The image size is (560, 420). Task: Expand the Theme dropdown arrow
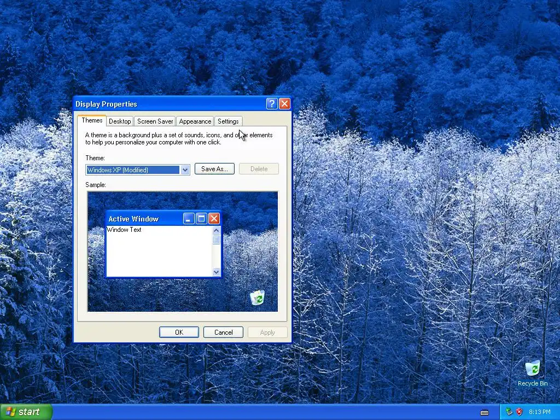click(185, 170)
